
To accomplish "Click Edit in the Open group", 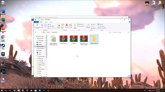I will click(93, 26).
